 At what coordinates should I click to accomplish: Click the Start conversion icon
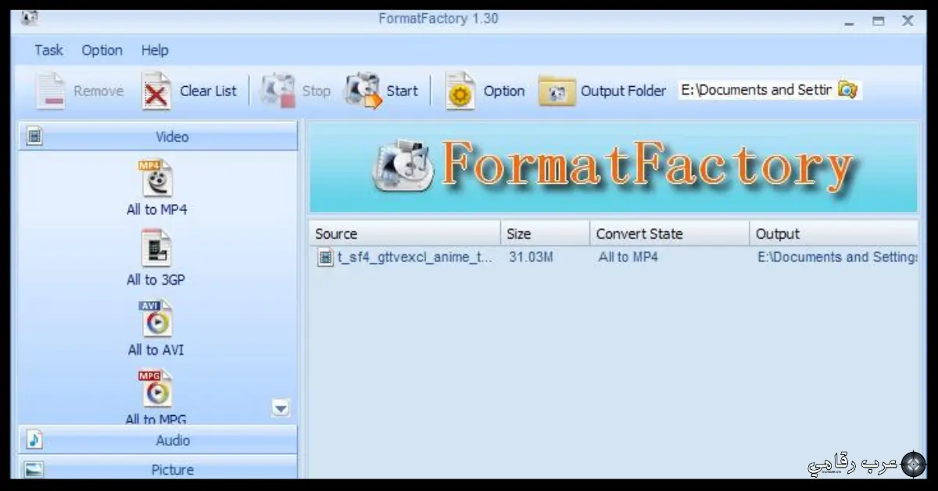click(383, 90)
